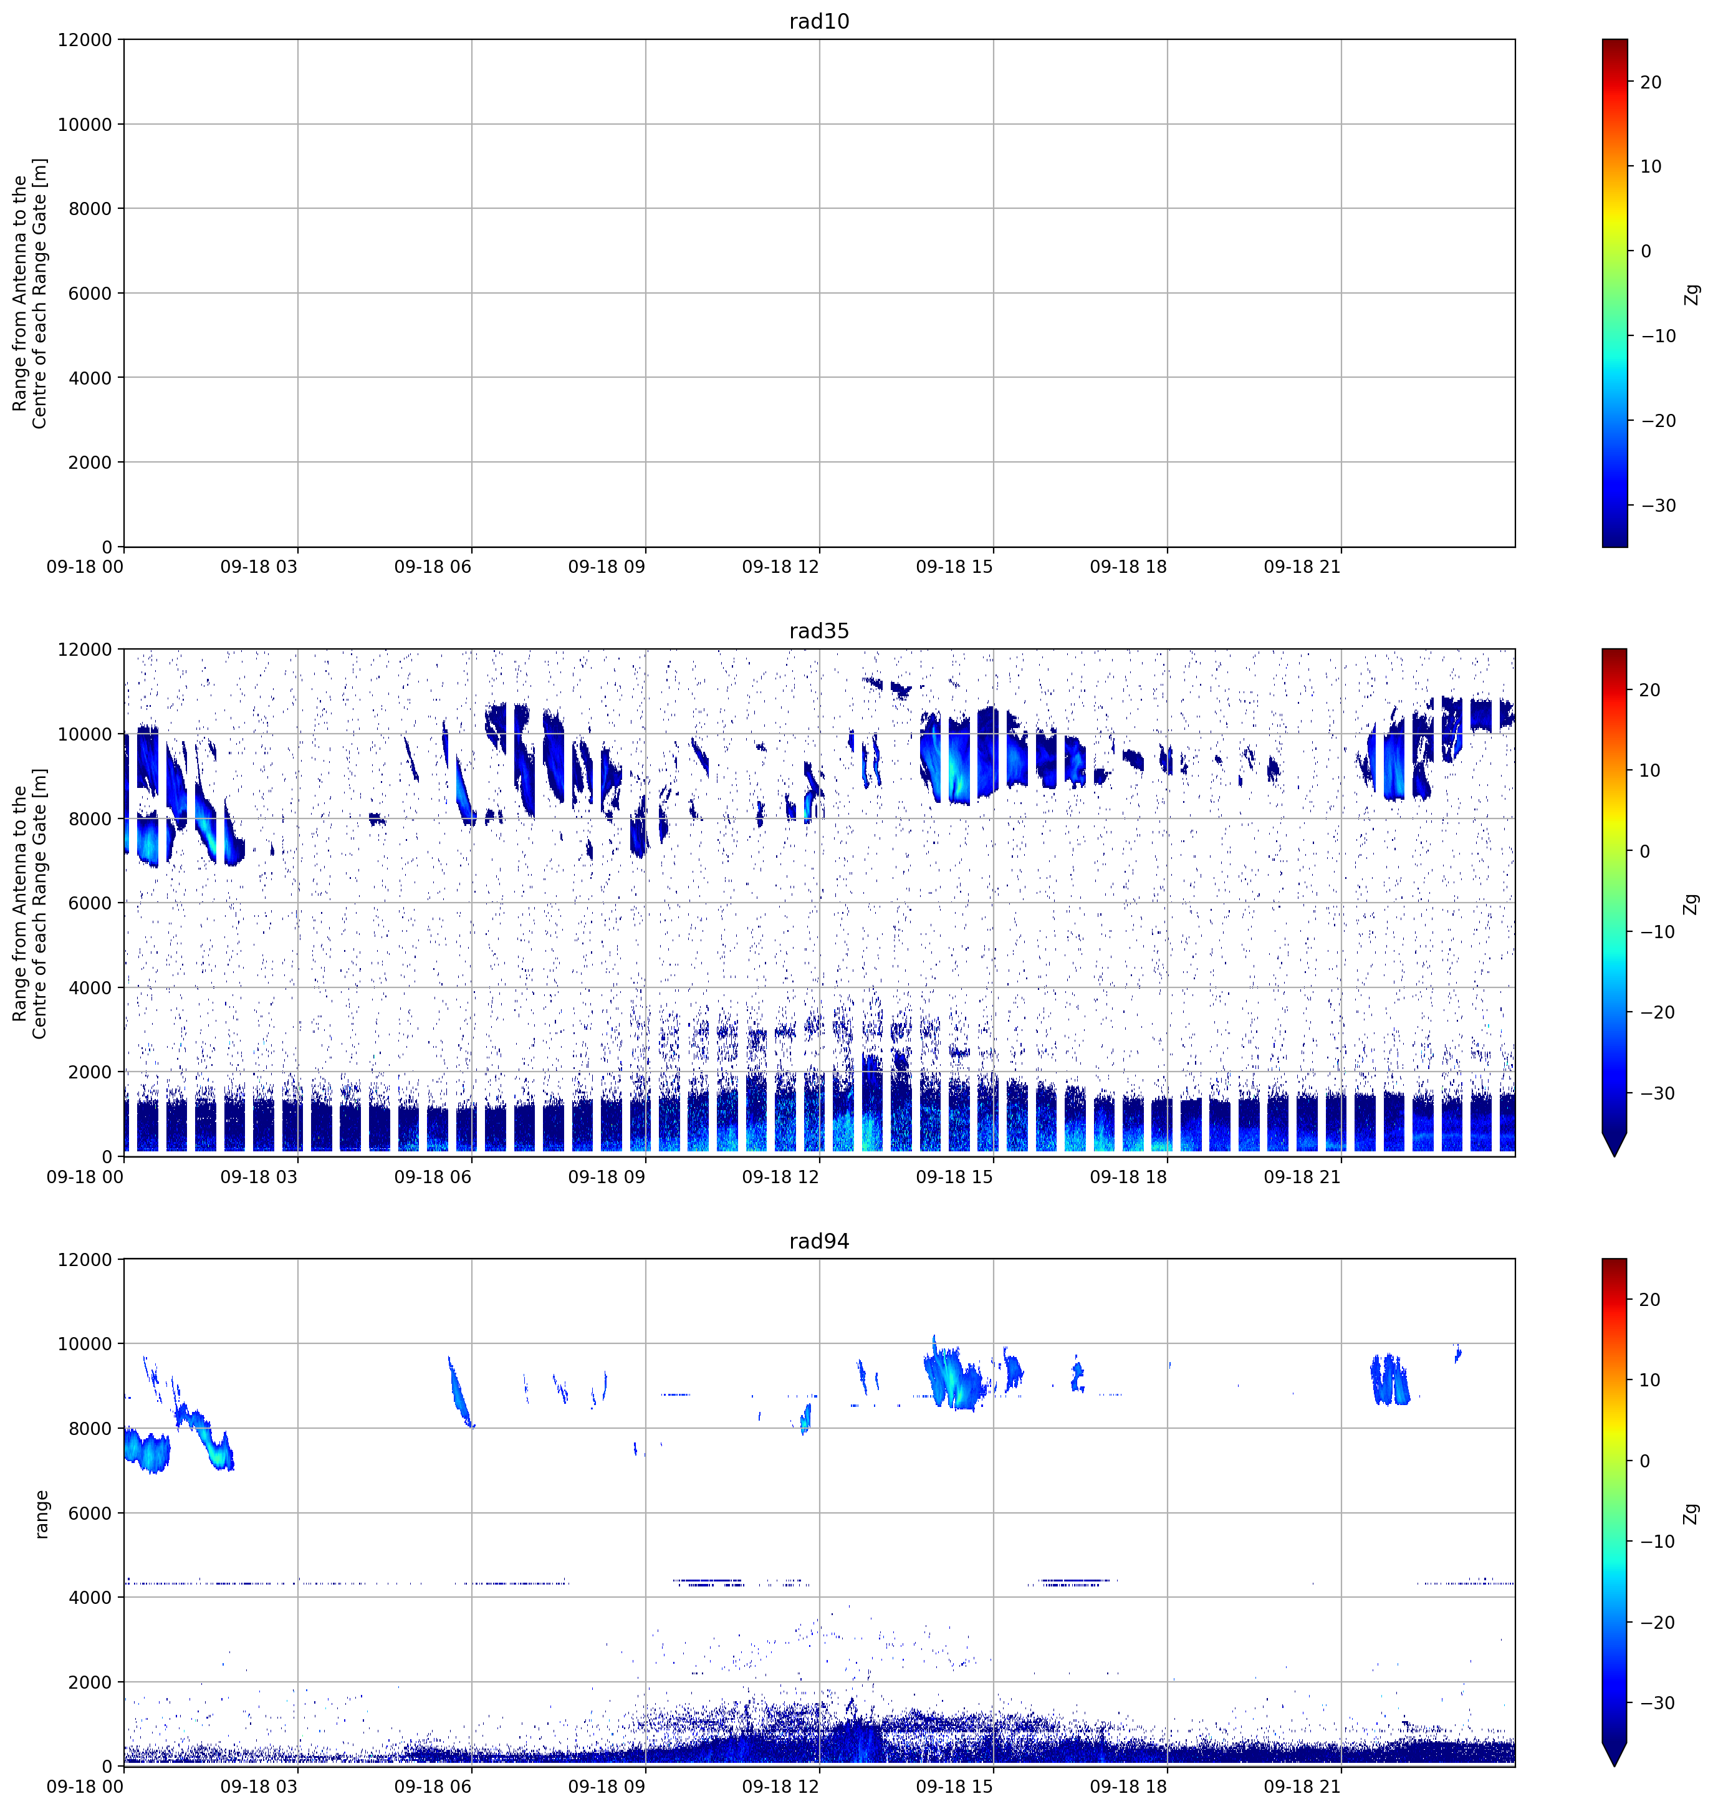Select the rad35 colorbar gradient
The width and height of the screenshot is (1713, 1809).
coord(1615,903)
